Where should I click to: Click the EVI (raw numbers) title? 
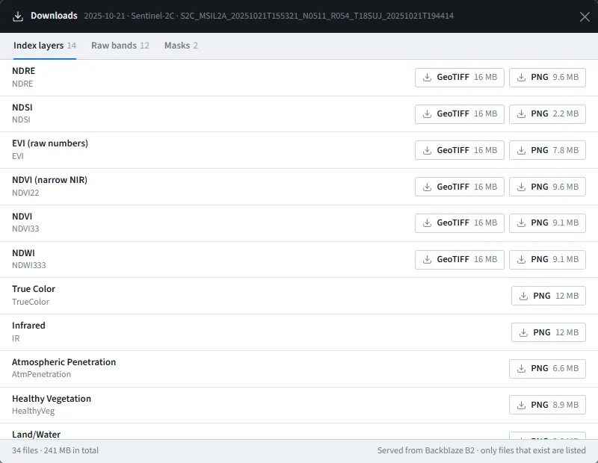pos(50,143)
